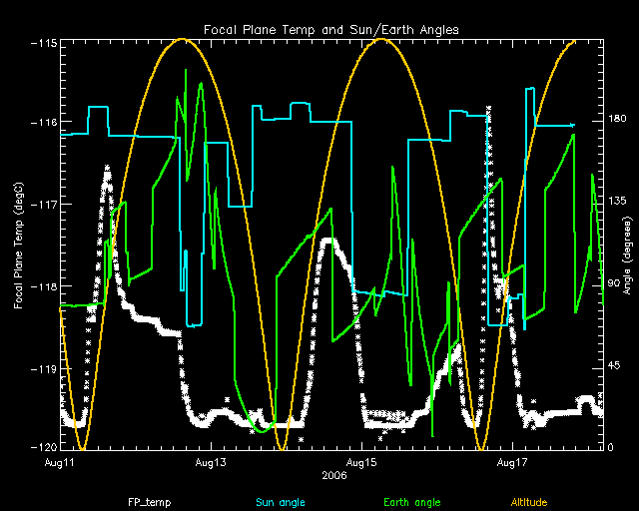Click the -117 temperature tick label
This screenshot has width=639, height=511.
[42, 205]
